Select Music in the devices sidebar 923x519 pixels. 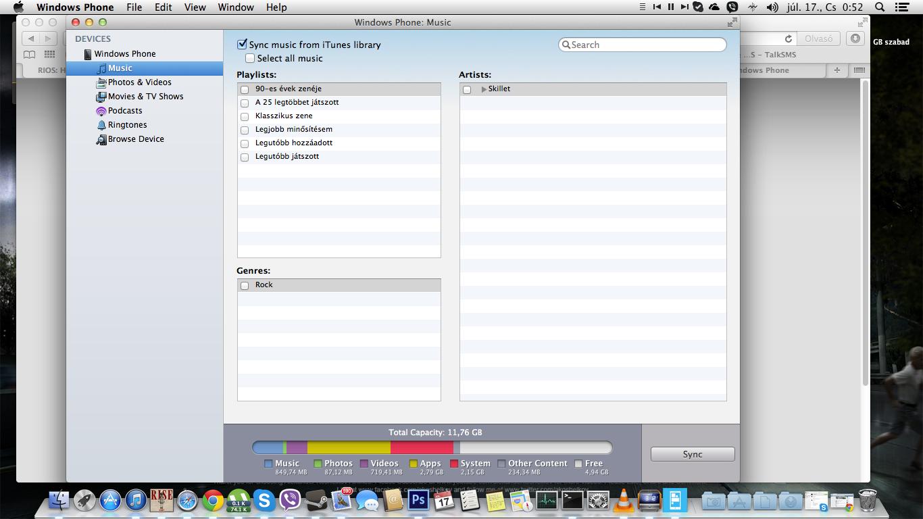point(145,68)
